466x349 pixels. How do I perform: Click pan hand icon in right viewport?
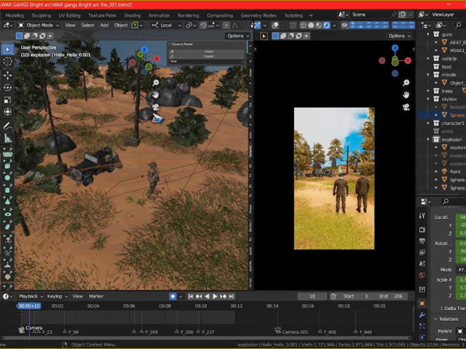click(x=406, y=95)
